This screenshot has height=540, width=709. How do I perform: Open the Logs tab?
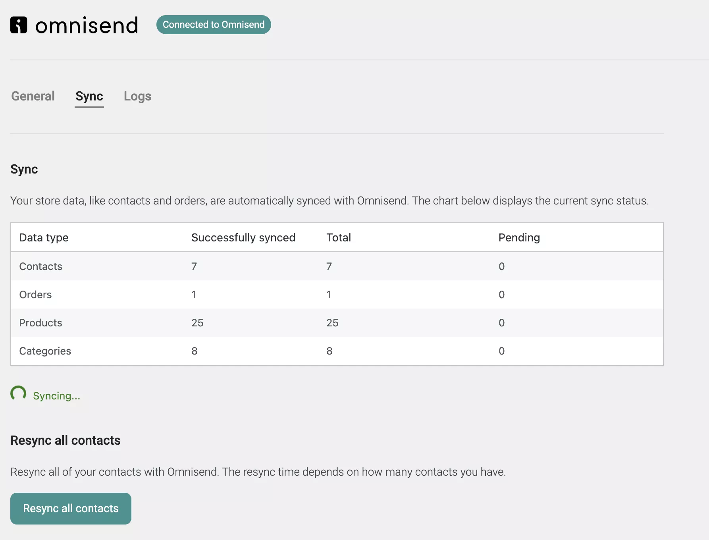click(137, 96)
